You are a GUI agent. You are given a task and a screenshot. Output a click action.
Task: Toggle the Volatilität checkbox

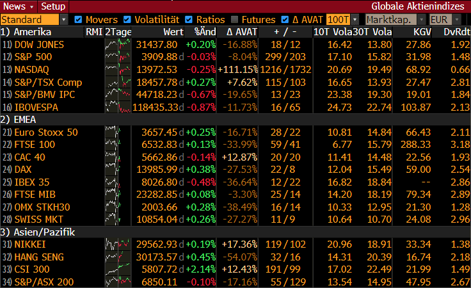pyautogui.click(x=127, y=20)
